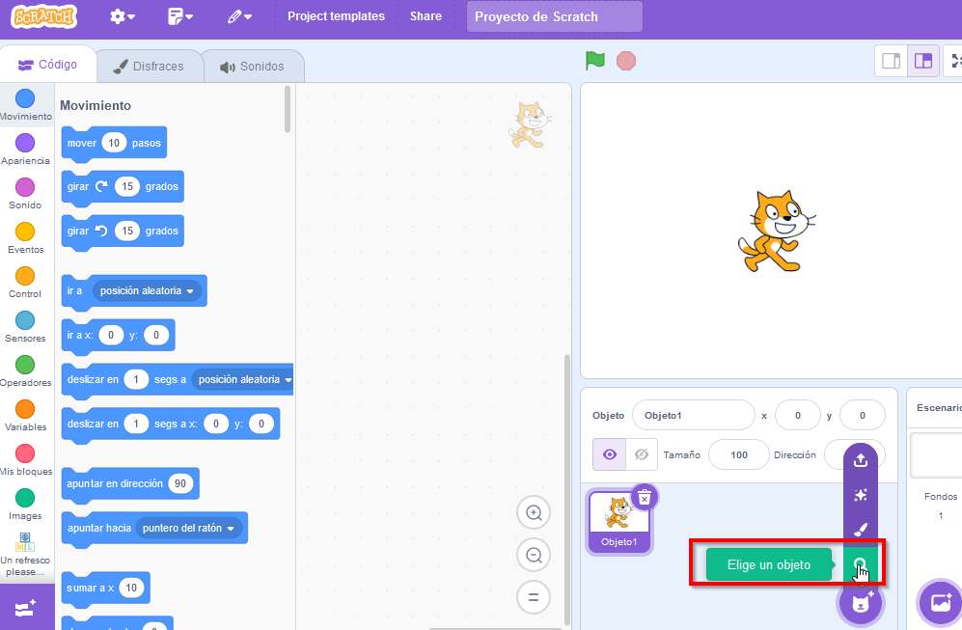
Task: Open the add extension button
Action: point(26,607)
